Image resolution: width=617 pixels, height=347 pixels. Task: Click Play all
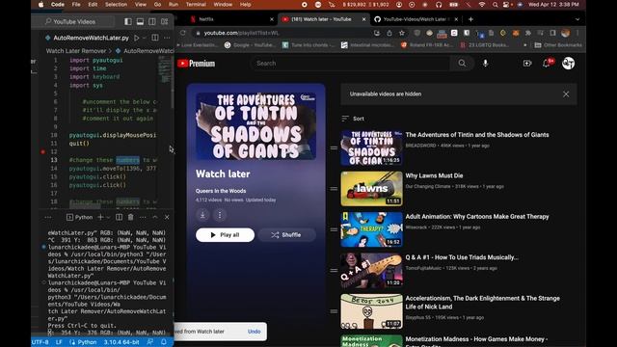click(x=225, y=235)
